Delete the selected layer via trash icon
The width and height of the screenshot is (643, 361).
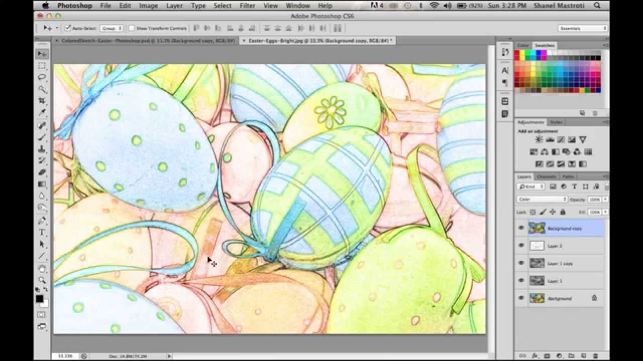click(595, 355)
